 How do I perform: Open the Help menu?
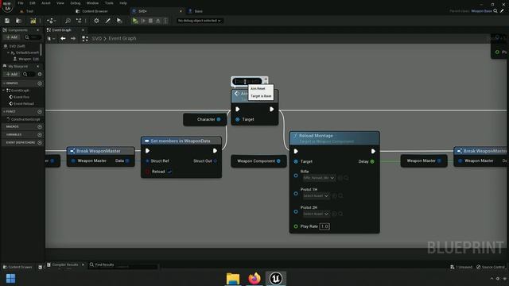[123, 3]
